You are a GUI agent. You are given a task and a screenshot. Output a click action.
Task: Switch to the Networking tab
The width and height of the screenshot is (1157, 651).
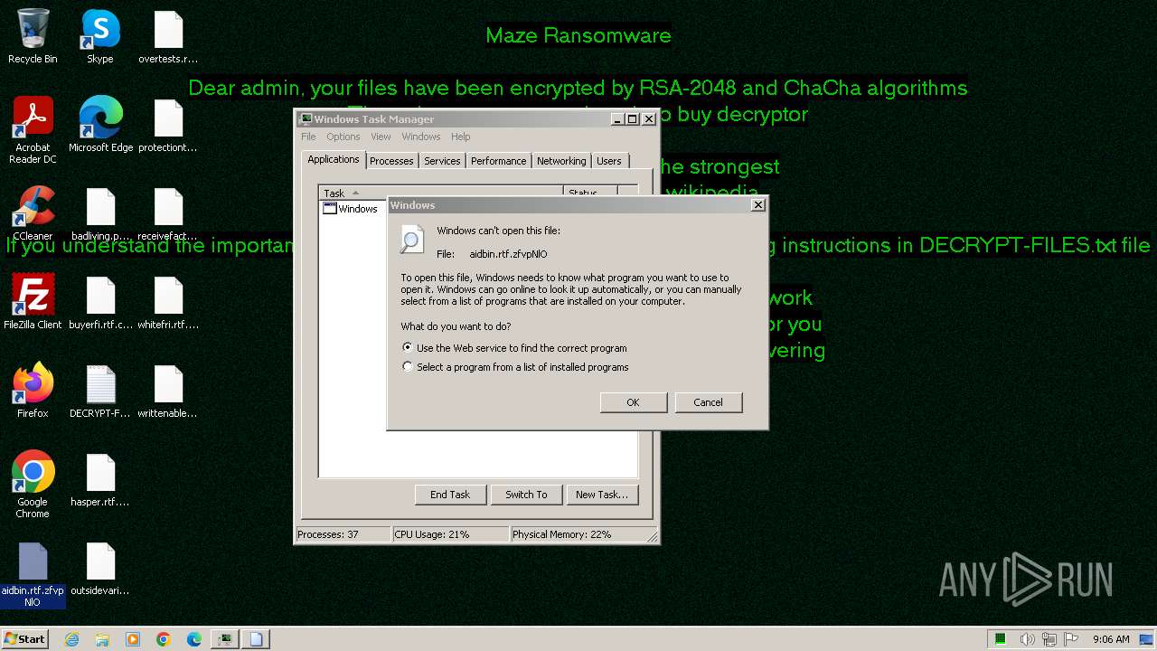coord(561,161)
